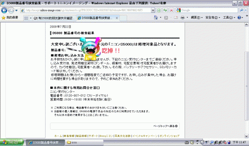Viewport: 249px width, 146px height.
Task: Open the Enjoyニコン footer link
Action: (x=106, y=136)
